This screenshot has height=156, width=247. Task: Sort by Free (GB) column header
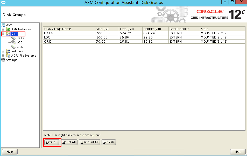point(131,29)
